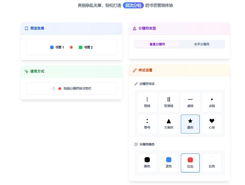245x185 pixels.
Task: Select the 双竖线 separator style
Action: coord(168,102)
